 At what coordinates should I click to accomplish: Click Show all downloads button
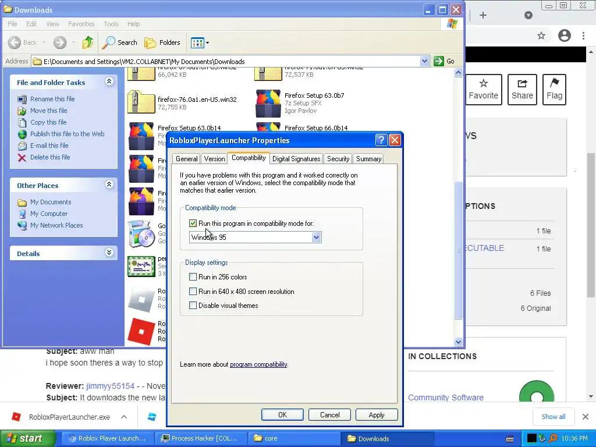pos(553,417)
